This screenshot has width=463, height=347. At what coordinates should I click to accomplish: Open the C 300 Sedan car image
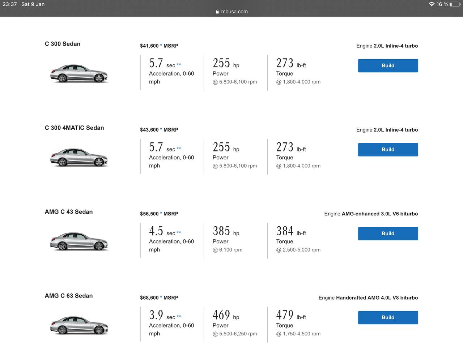tap(79, 73)
